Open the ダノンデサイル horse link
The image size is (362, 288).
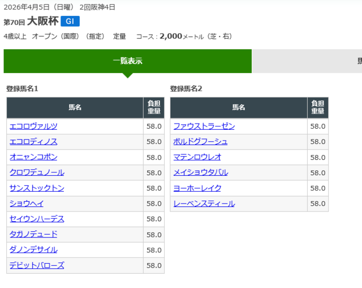click(x=33, y=250)
